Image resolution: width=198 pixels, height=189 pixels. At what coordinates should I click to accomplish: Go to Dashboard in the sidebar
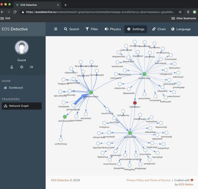16,88
